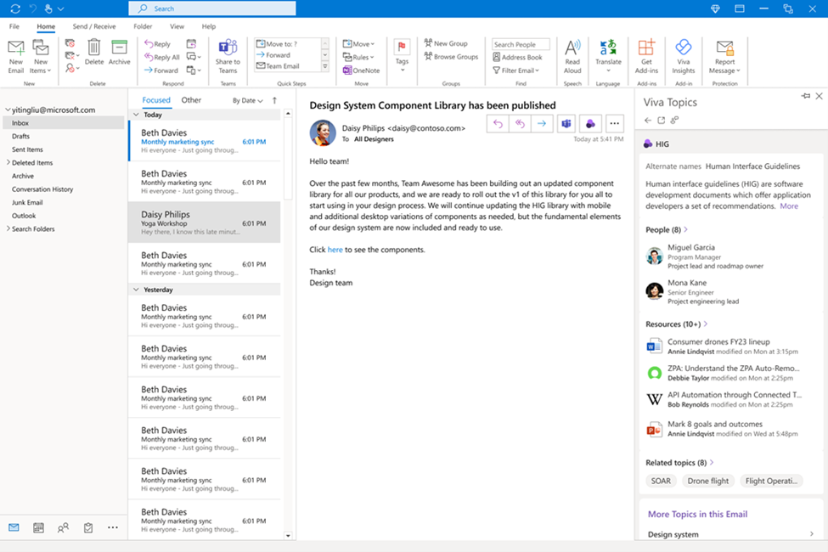Click the Viva Topics icon in message header
The height and width of the screenshot is (552, 828).
point(590,124)
